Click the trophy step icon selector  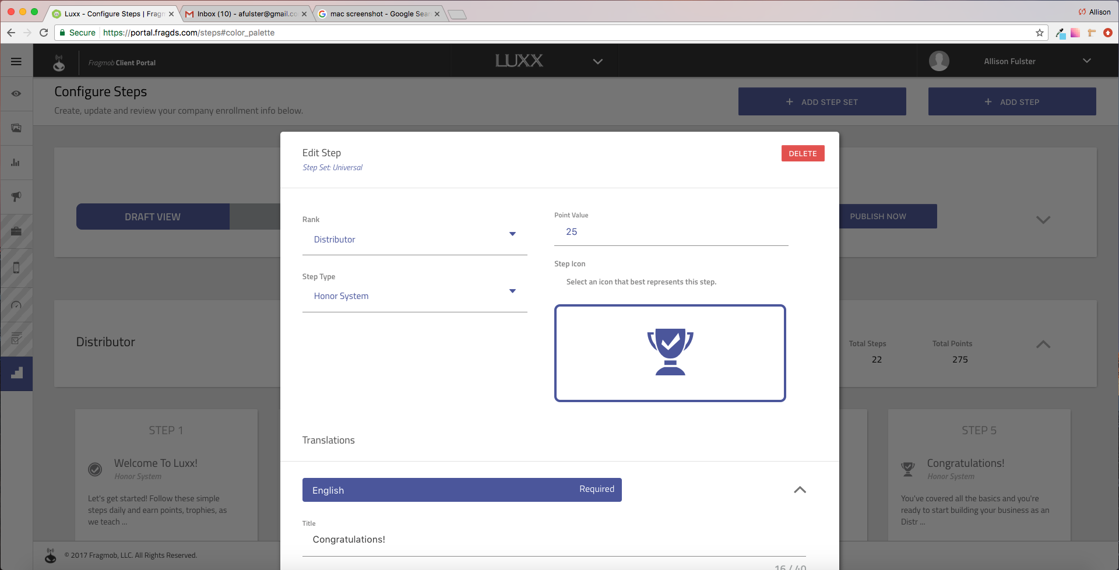[x=670, y=353]
